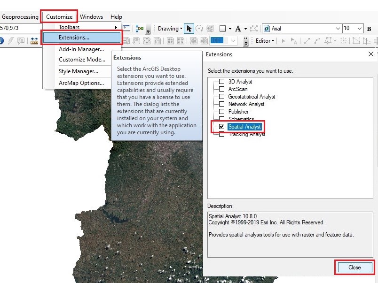This screenshot has width=378, height=283.
Task: Go back to previous layout extent
Action: coord(194,41)
